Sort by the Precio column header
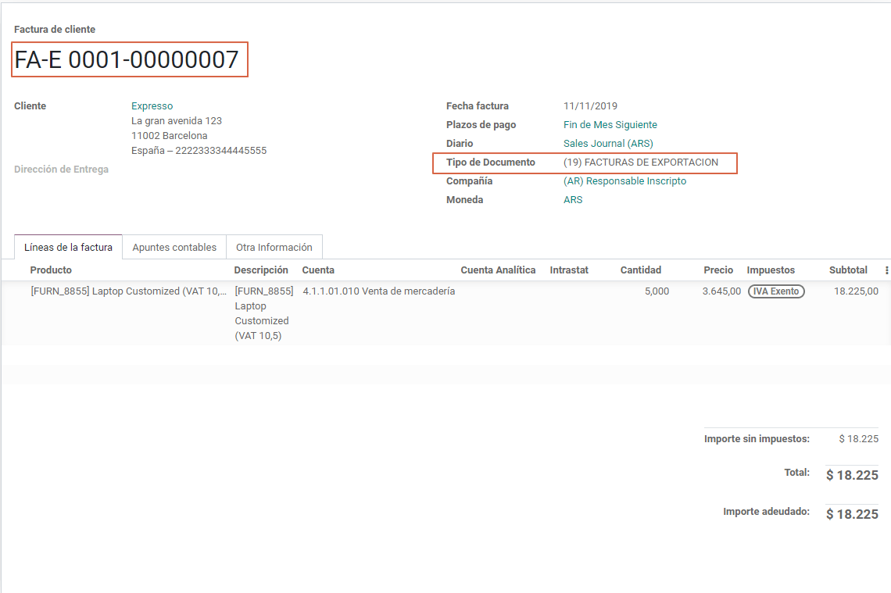The height and width of the screenshot is (593, 891). pyautogui.click(x=717, y=270)
